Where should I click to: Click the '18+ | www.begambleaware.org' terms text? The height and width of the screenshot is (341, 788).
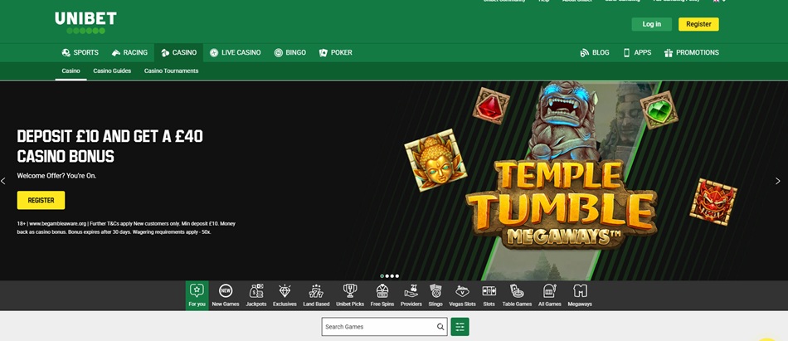click(x=126, y=228)
